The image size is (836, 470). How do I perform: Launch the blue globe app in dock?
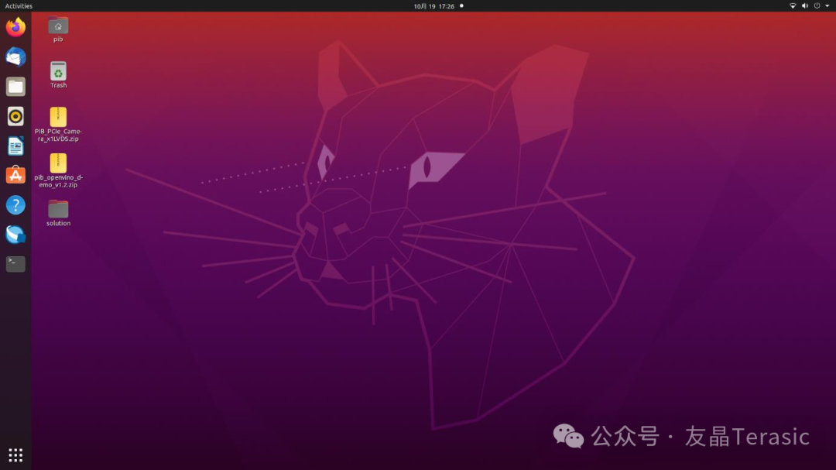pos(15,234)
